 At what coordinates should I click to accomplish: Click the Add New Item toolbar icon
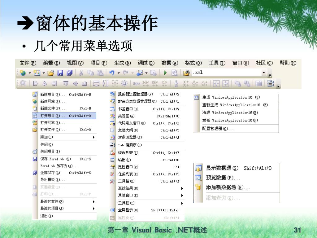(37, 73)
